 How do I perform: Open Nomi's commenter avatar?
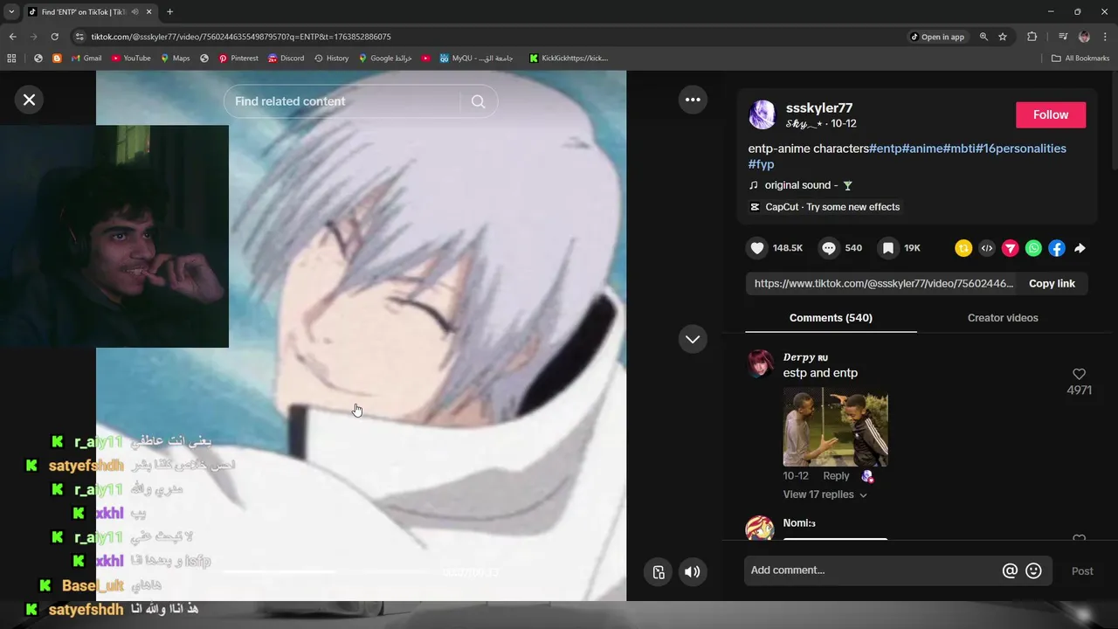tap(760, 529)
